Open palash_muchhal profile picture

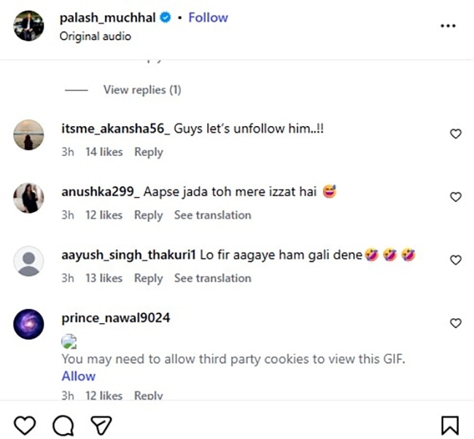(28, 26)
